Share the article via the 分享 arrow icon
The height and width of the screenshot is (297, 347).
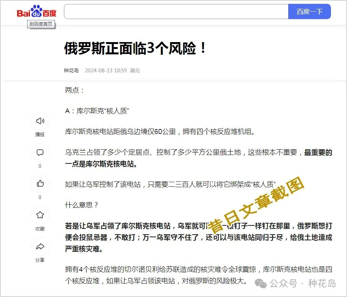40,247
